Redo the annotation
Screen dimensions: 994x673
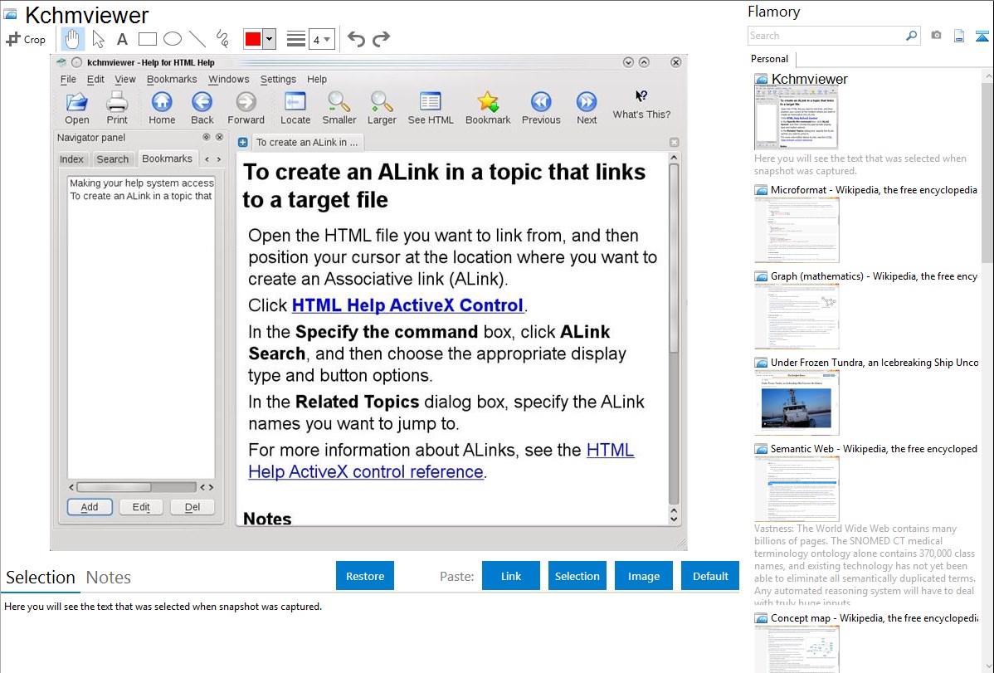(x=381, y=39)
